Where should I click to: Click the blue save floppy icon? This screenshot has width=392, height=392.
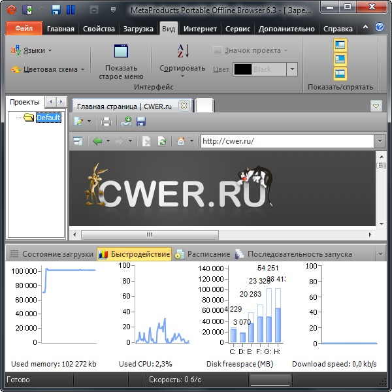click(x=141, y=122)
